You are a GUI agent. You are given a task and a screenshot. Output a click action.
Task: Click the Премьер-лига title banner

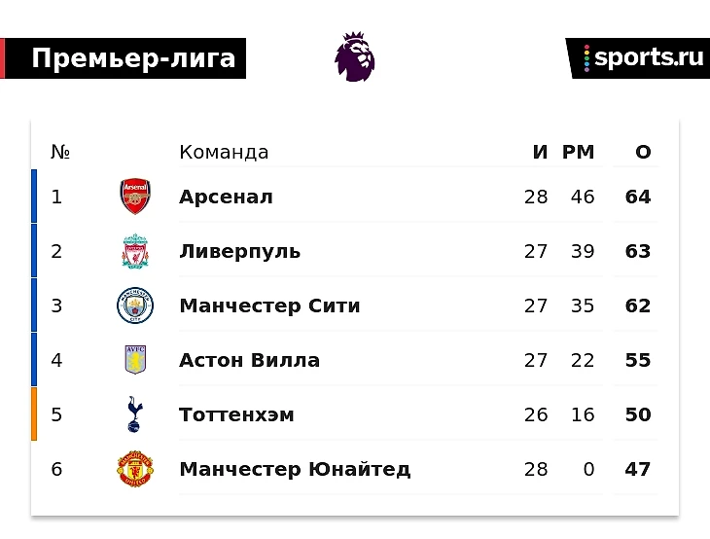pyautogui.click(x=132, y=58)
